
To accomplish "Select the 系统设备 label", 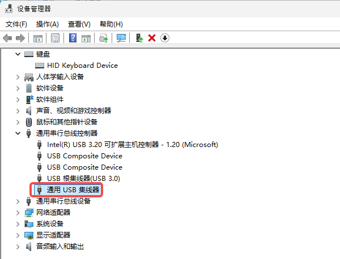I will (50, 224).
